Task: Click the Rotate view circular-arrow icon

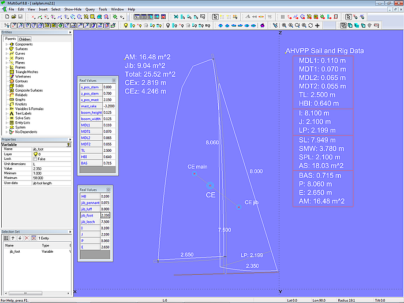Action: point(311,25)
